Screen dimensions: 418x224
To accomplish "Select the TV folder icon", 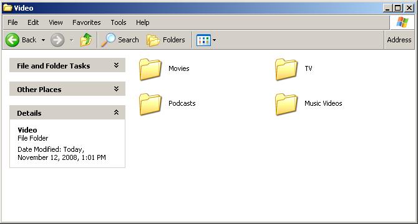I will (286, 69).
